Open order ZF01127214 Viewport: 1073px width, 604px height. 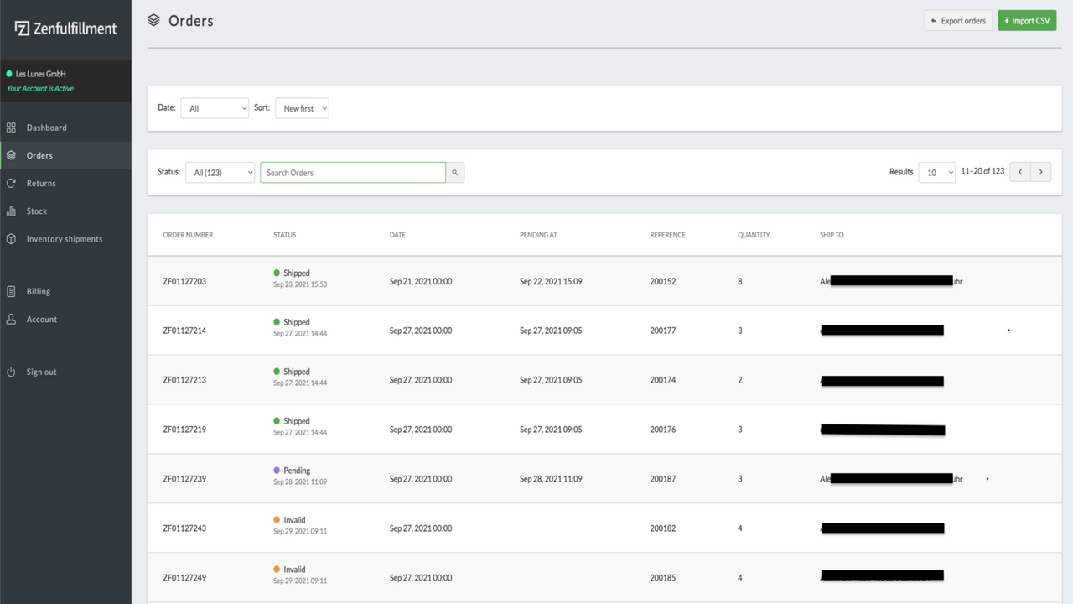pos(184,331)
